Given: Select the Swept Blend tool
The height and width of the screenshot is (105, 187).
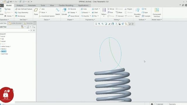Looking at the screenshot, I should click(73, 16).
